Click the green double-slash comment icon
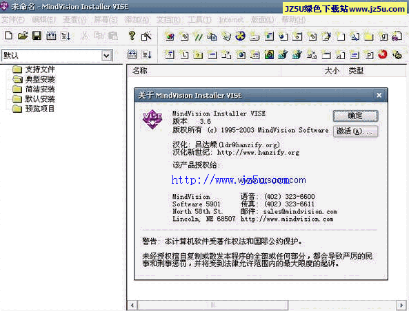The height and width of the screenshot is (311, 409). pyautogui.click(x=198, y=37)
